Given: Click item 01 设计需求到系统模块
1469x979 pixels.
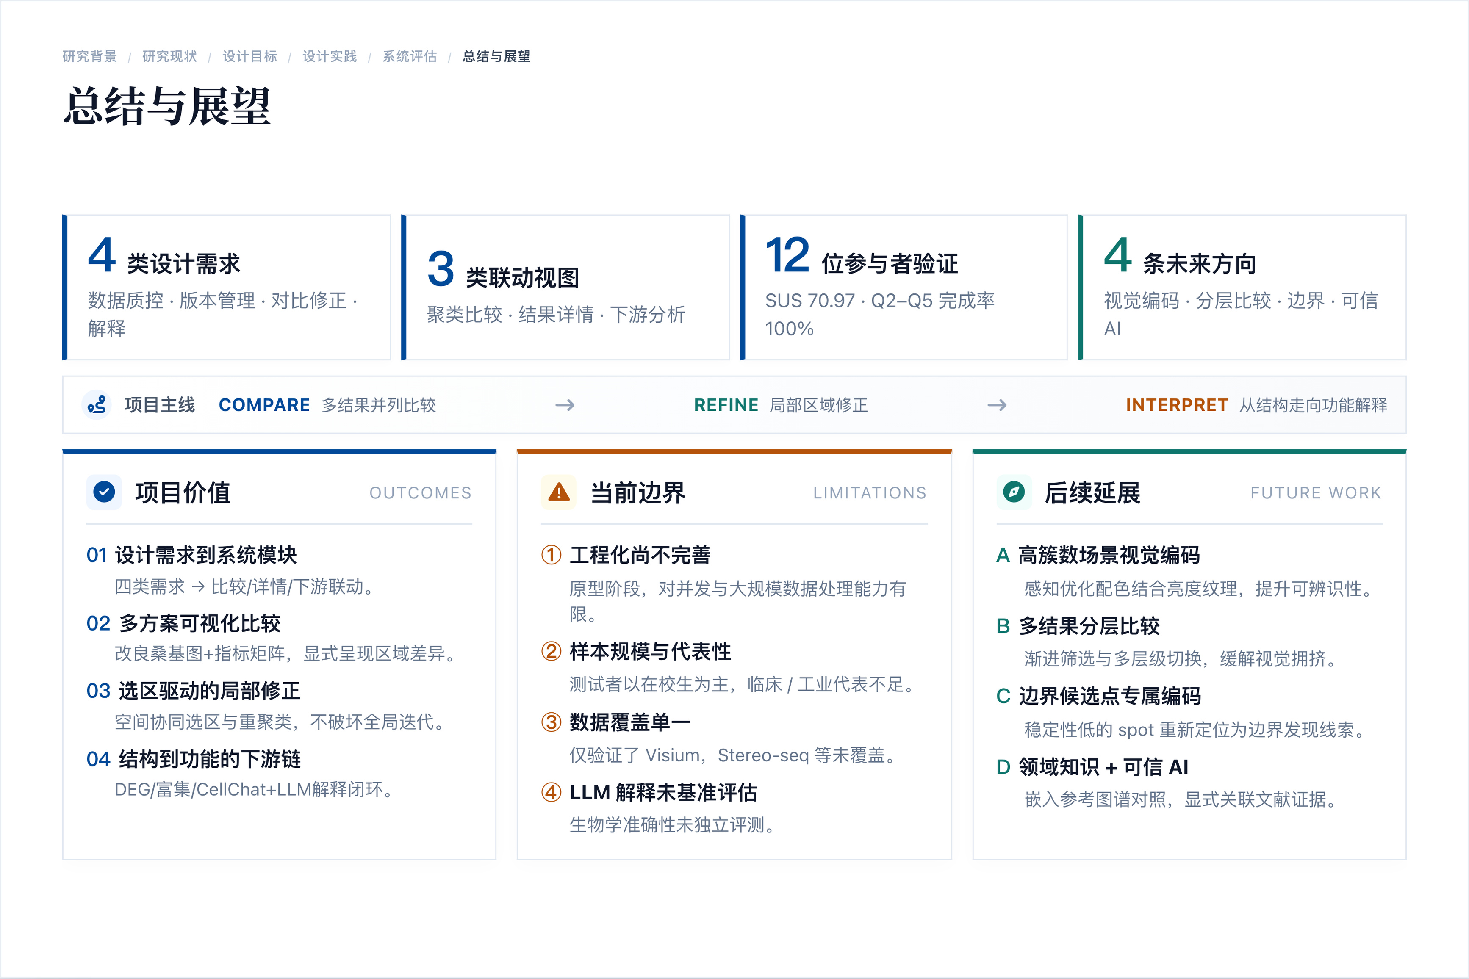Looking at the screenshot, I should [192, 554].
